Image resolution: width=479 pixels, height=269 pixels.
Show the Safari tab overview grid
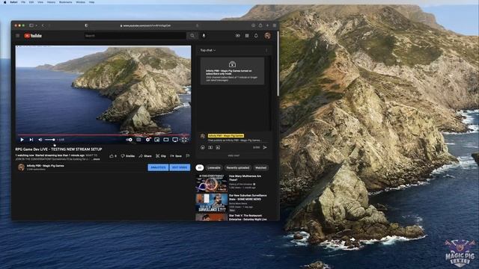tap(275, 25)
